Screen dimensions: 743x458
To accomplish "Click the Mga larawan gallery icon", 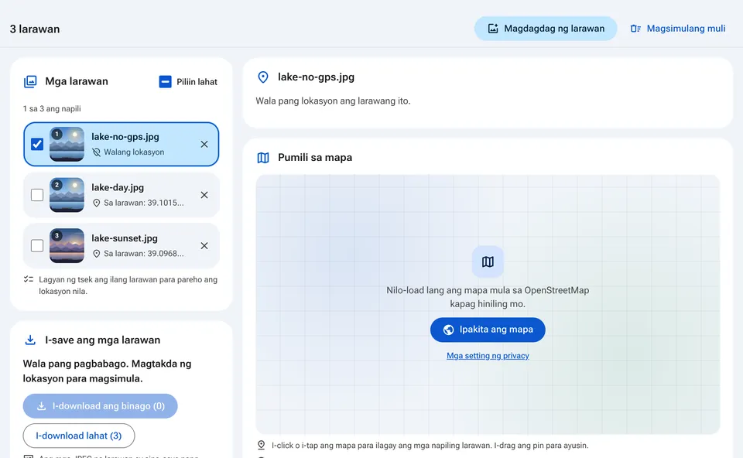I will pos(30,81).
